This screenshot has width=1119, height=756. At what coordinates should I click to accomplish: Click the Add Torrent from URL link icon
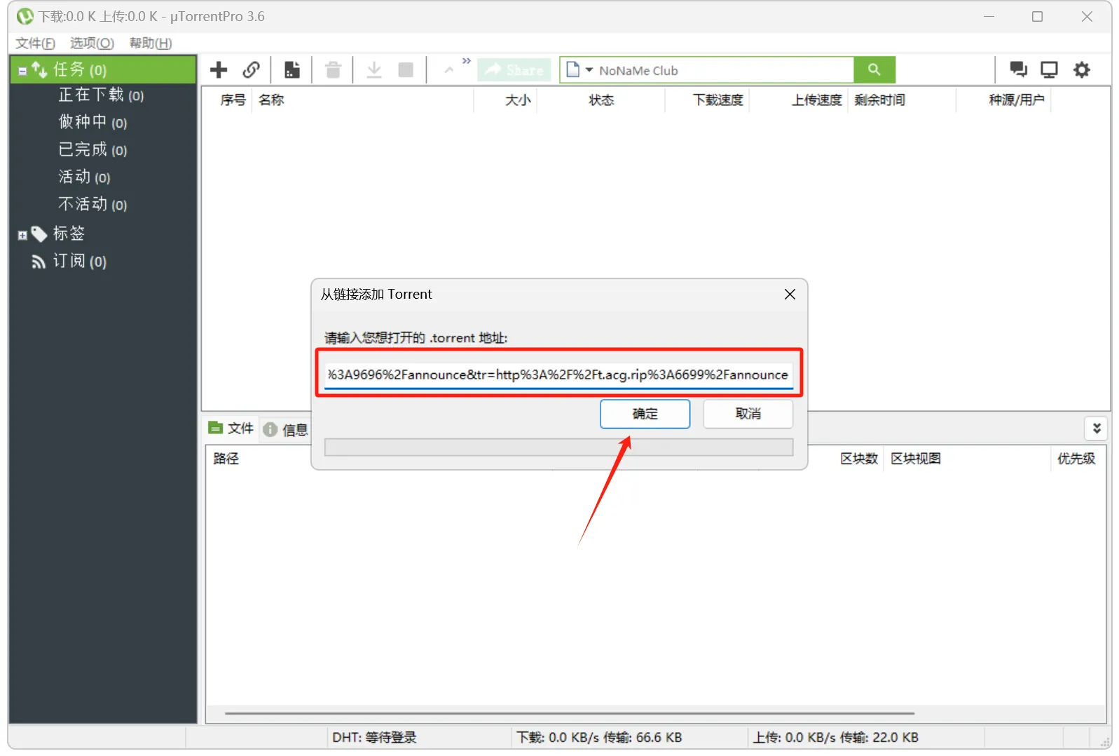tap(252, 70)
